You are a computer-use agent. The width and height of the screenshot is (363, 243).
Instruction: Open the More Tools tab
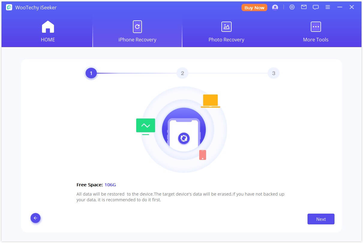click(x=316, y=31)
